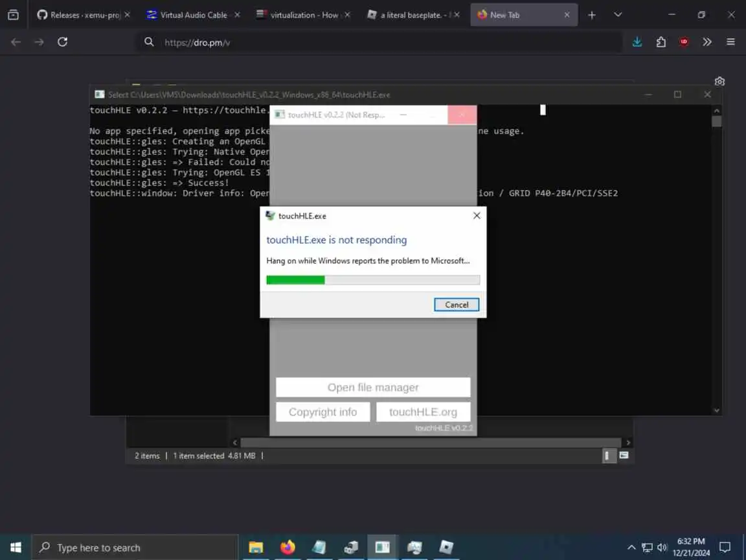Open the browser extensions puzzle icon

(661, 42)
